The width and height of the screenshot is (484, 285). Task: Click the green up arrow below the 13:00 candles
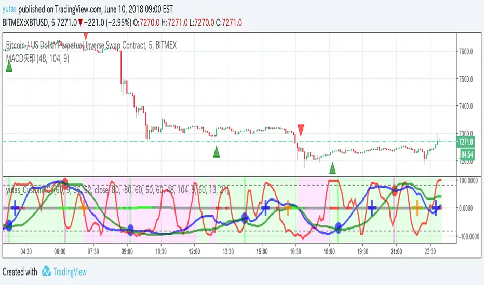point(217,152)
